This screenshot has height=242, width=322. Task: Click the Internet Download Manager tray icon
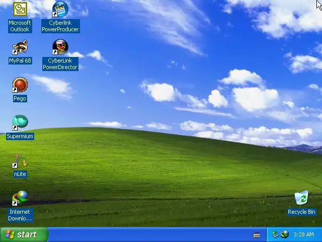coord(285,234)
